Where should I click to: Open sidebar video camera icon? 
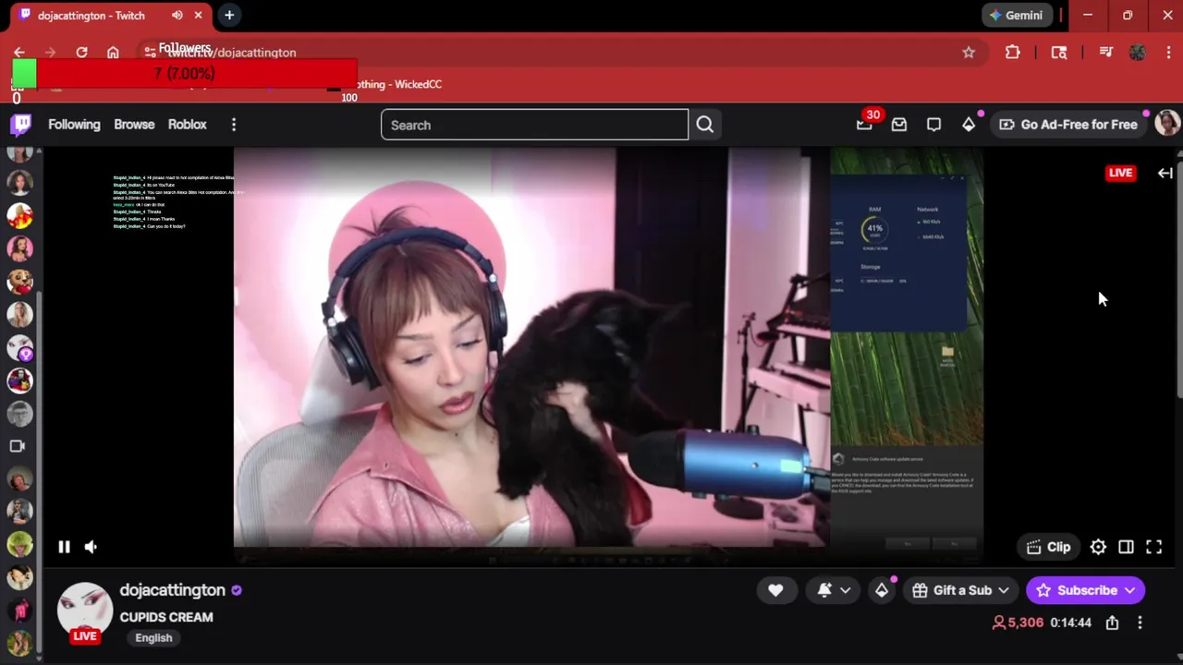(17, 446)
